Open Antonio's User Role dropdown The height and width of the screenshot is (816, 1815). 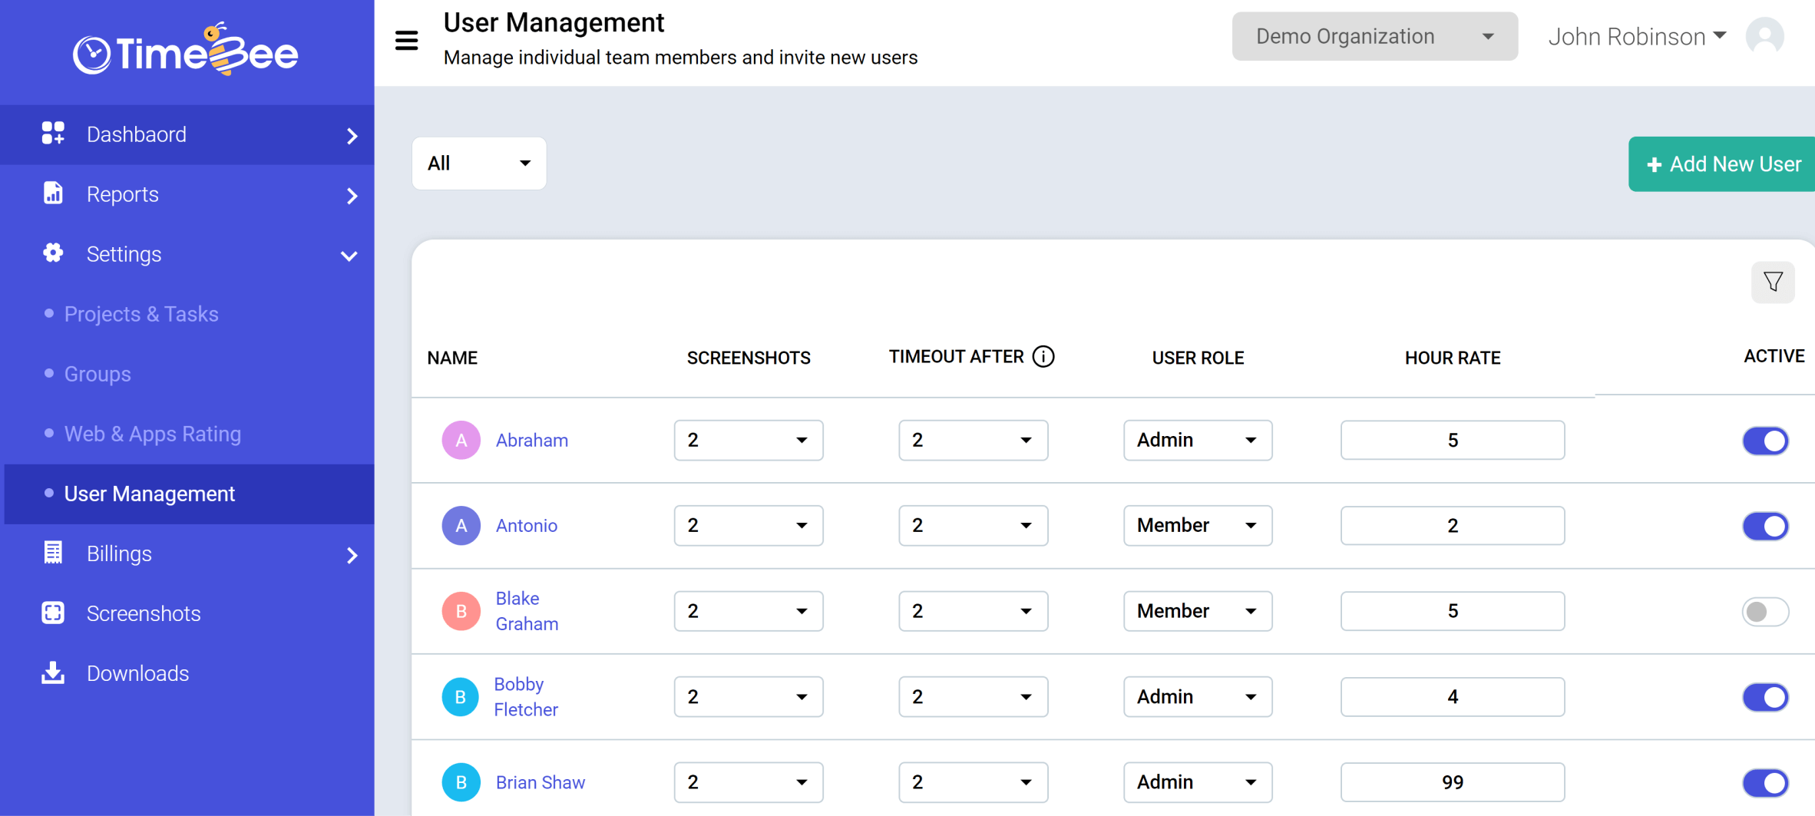[1198, 525]
